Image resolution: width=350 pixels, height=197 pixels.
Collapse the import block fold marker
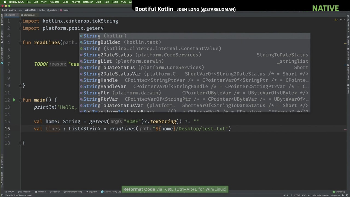pyautogui.click(x=21, y=21)
